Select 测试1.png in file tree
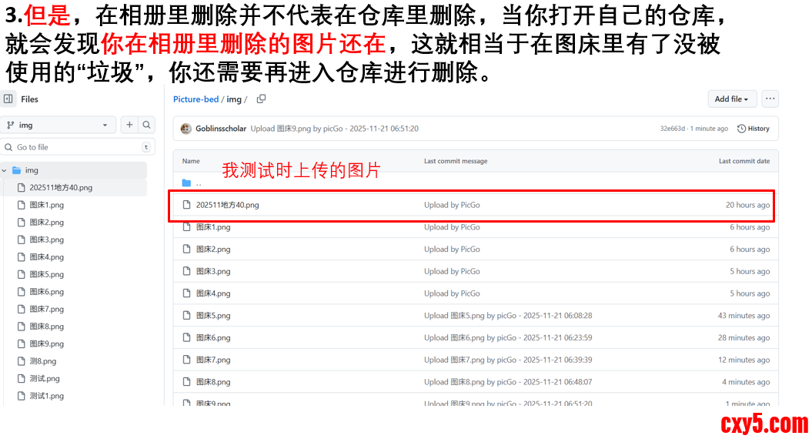812x439 pixels. coord(47,396)
